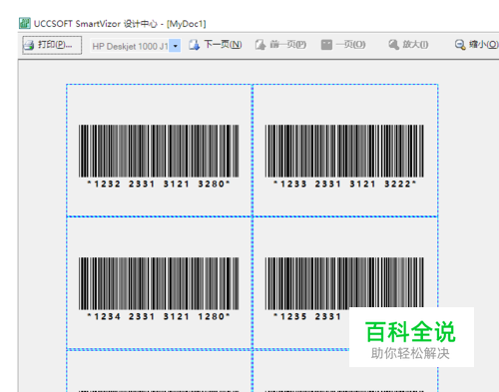Click the HP Deskjet 1000 J1 printer name

coord(130,46)
